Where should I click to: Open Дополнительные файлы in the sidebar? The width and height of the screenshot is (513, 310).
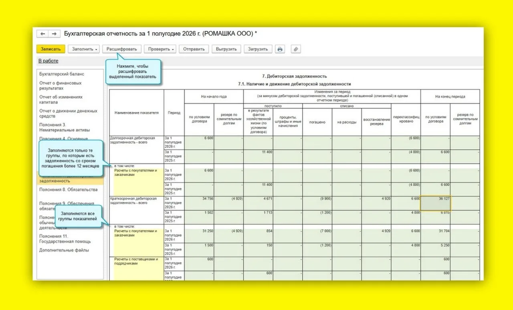tap(64, 250)
